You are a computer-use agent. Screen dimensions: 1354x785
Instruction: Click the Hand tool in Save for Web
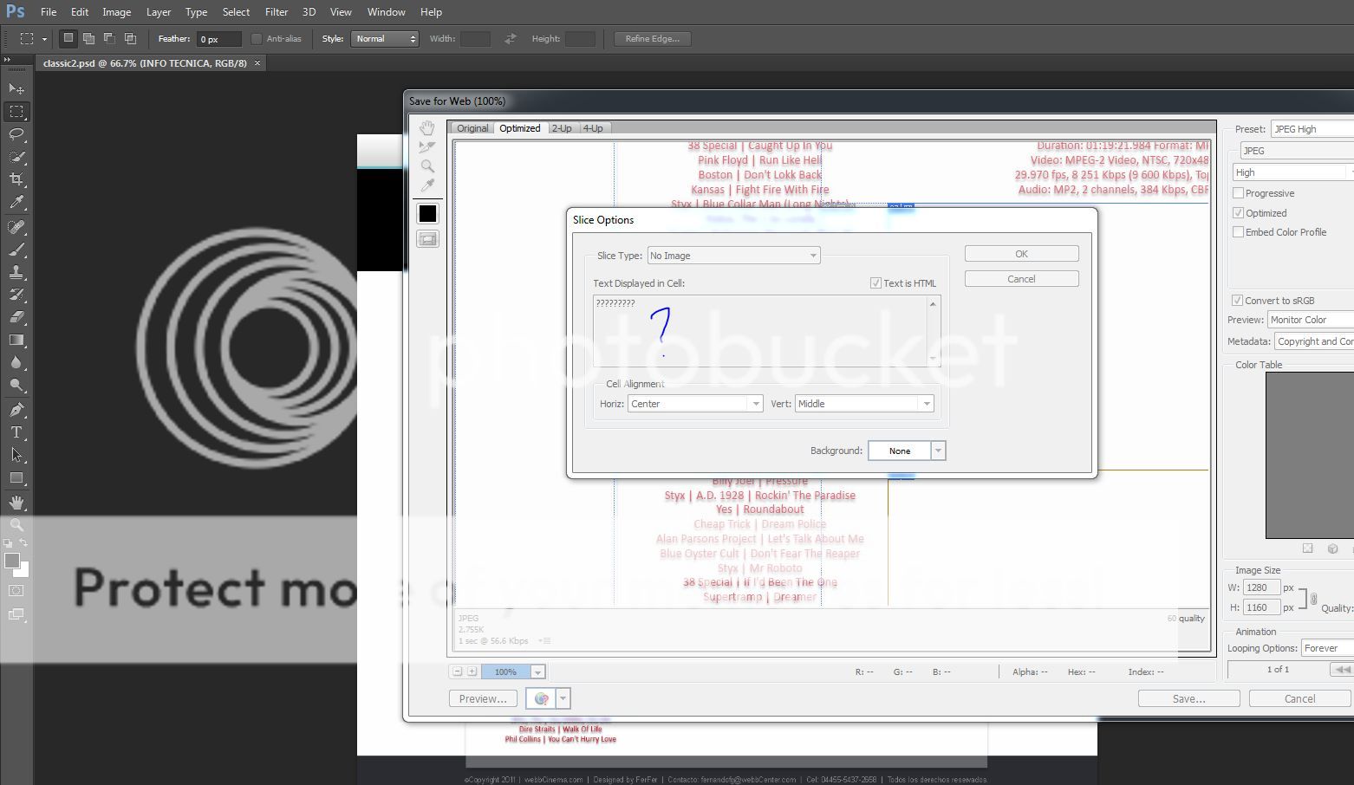(x=427, y=128)
